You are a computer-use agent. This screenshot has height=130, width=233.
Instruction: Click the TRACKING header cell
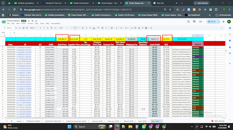182,39
